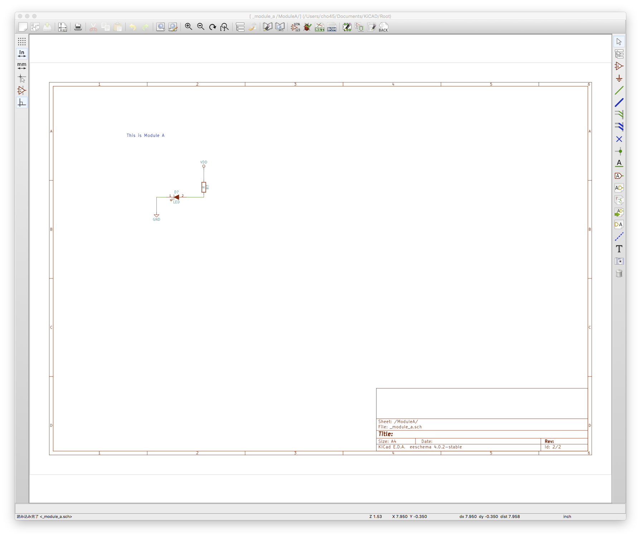Run the electrical rules check (ladybug icon)
Viewport: 641px width, 538px height.
307,27
